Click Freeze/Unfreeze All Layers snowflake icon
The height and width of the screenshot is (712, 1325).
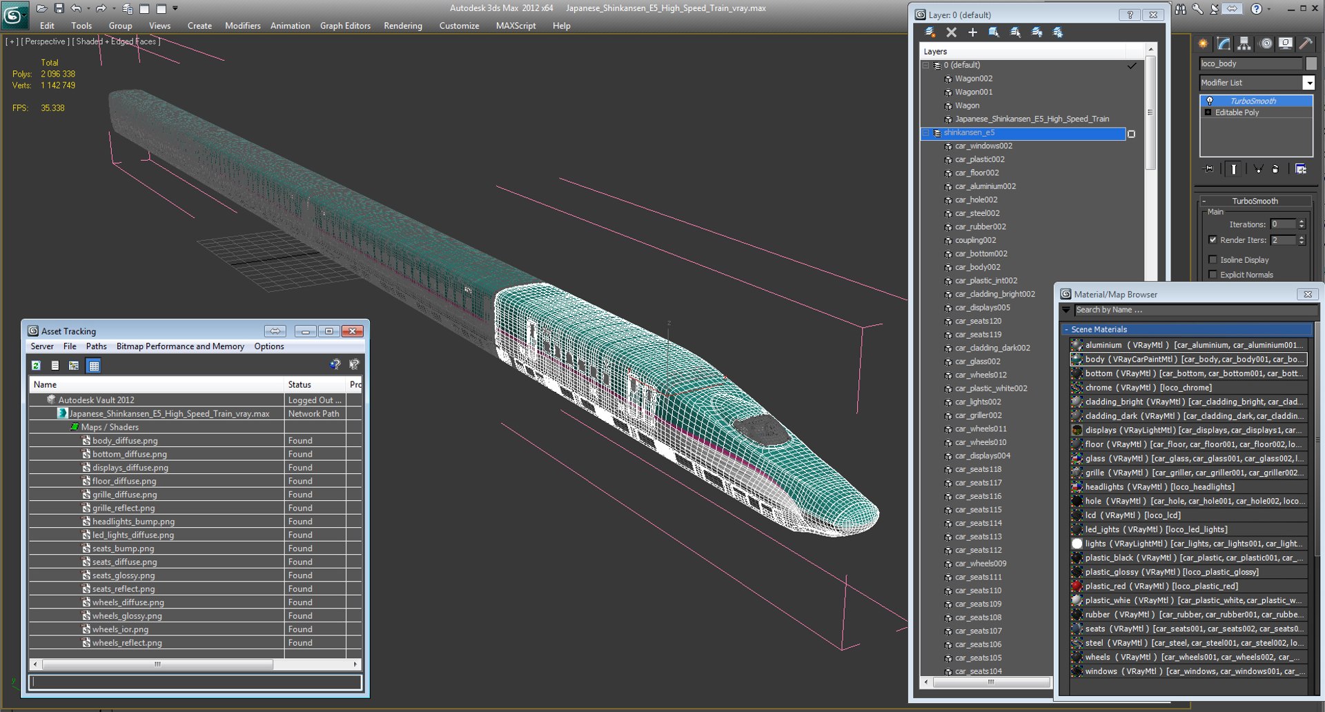point(1058,32)
